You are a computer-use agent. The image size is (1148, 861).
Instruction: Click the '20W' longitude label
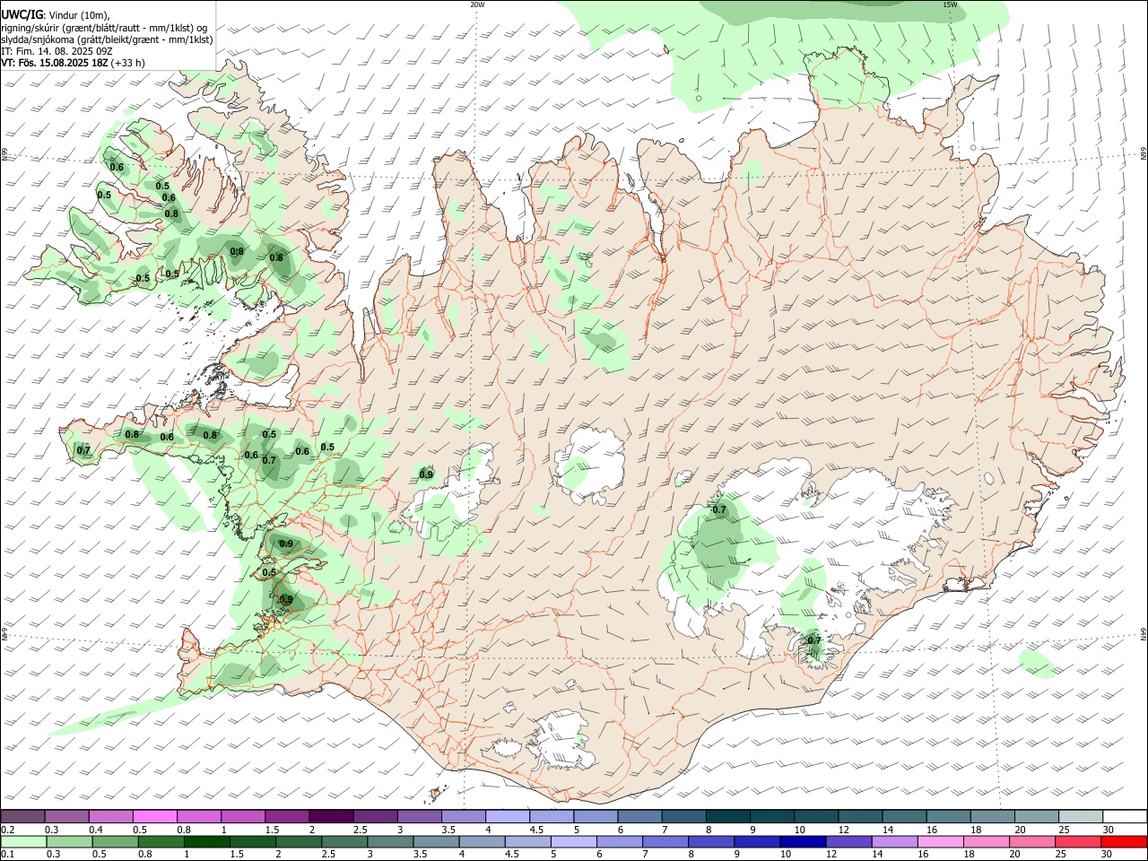(x=477, y=4)
